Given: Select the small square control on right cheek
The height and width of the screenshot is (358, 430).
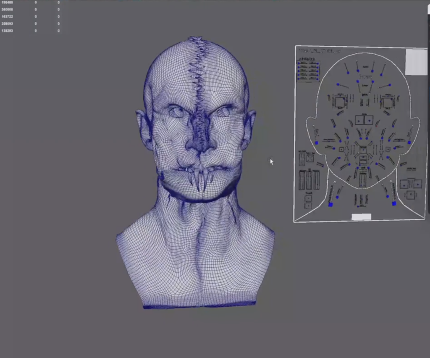Looking at the screenshot, I should coord(388,149).
